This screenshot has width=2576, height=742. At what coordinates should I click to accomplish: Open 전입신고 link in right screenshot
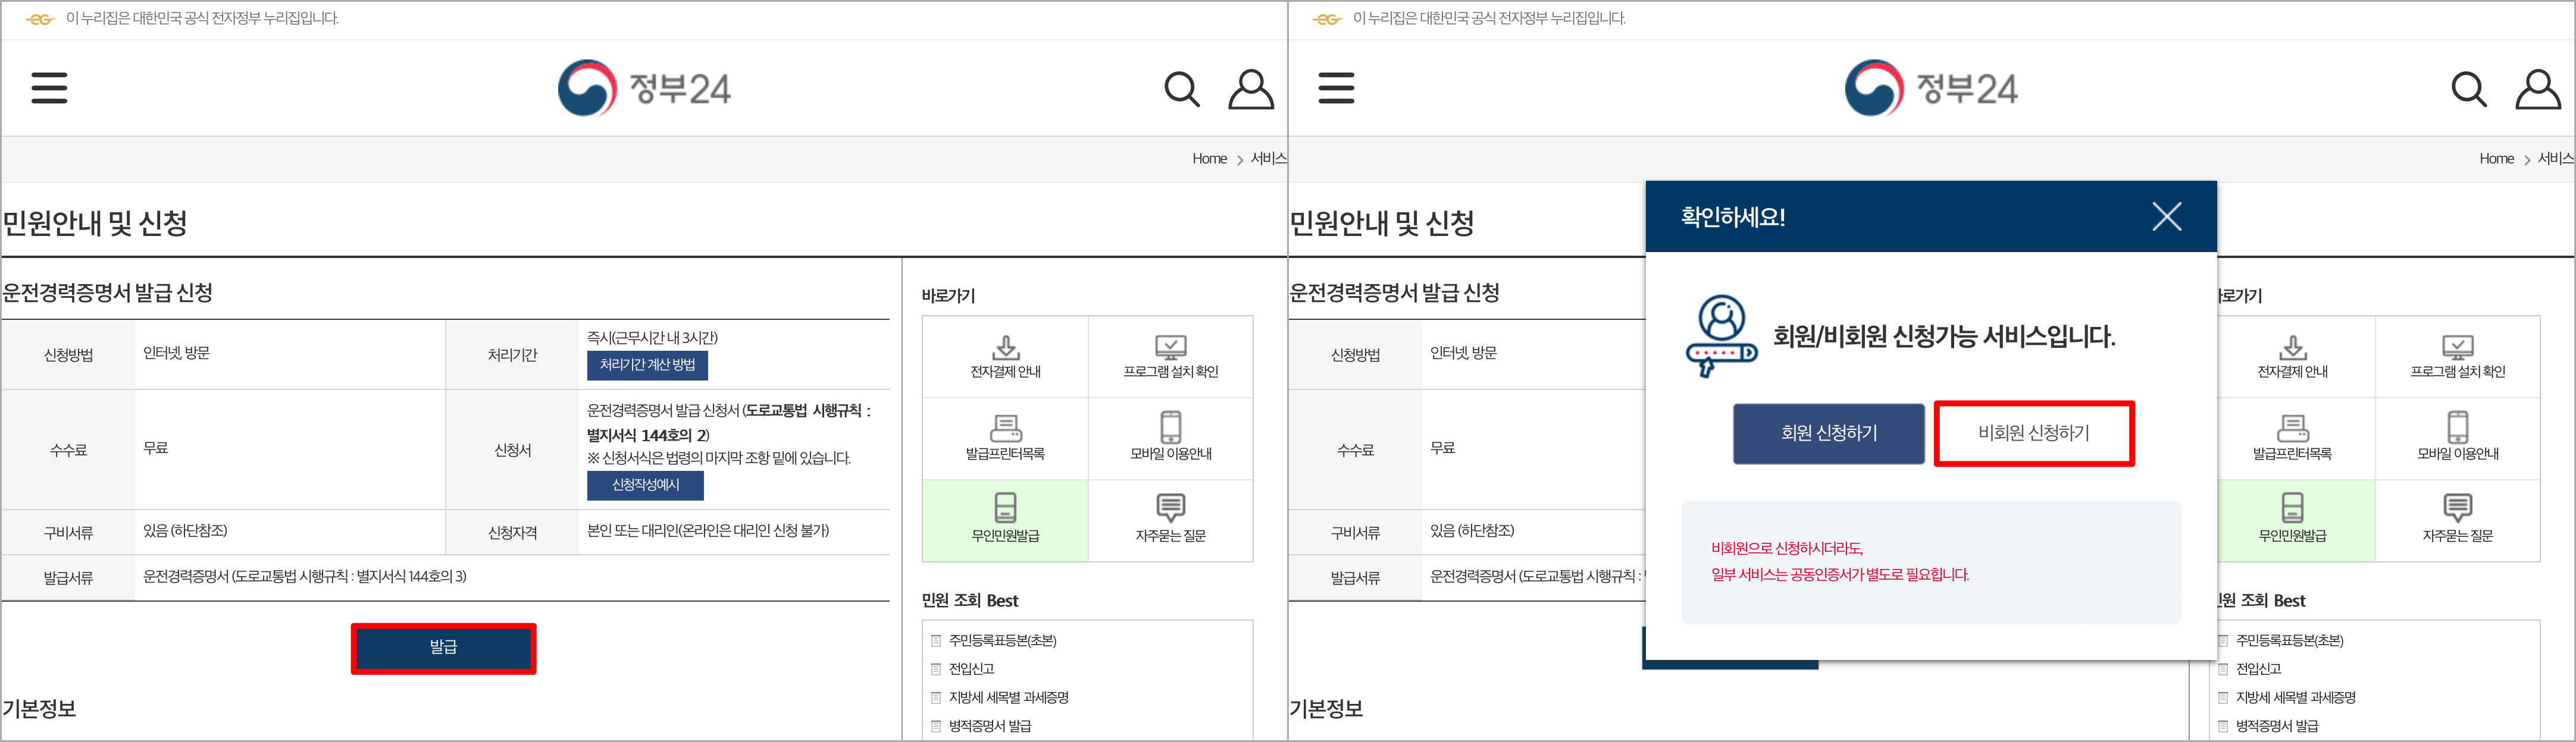(x=2258, y=669)
